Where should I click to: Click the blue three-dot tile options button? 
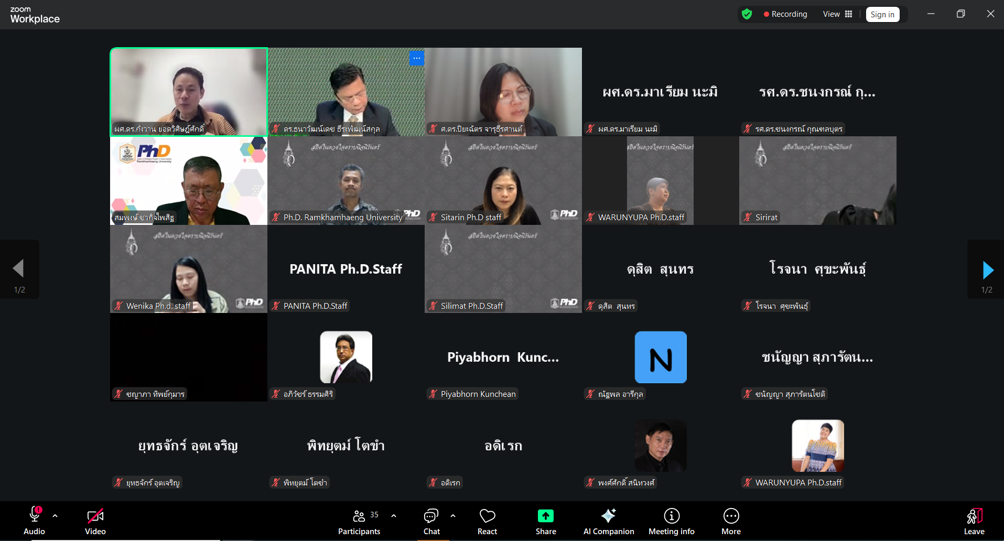click(x=417, y=58)
